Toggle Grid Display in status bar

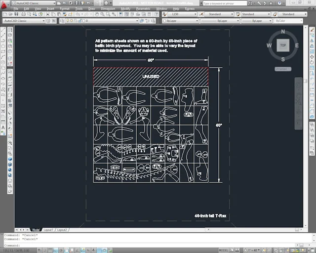point(50,251)
